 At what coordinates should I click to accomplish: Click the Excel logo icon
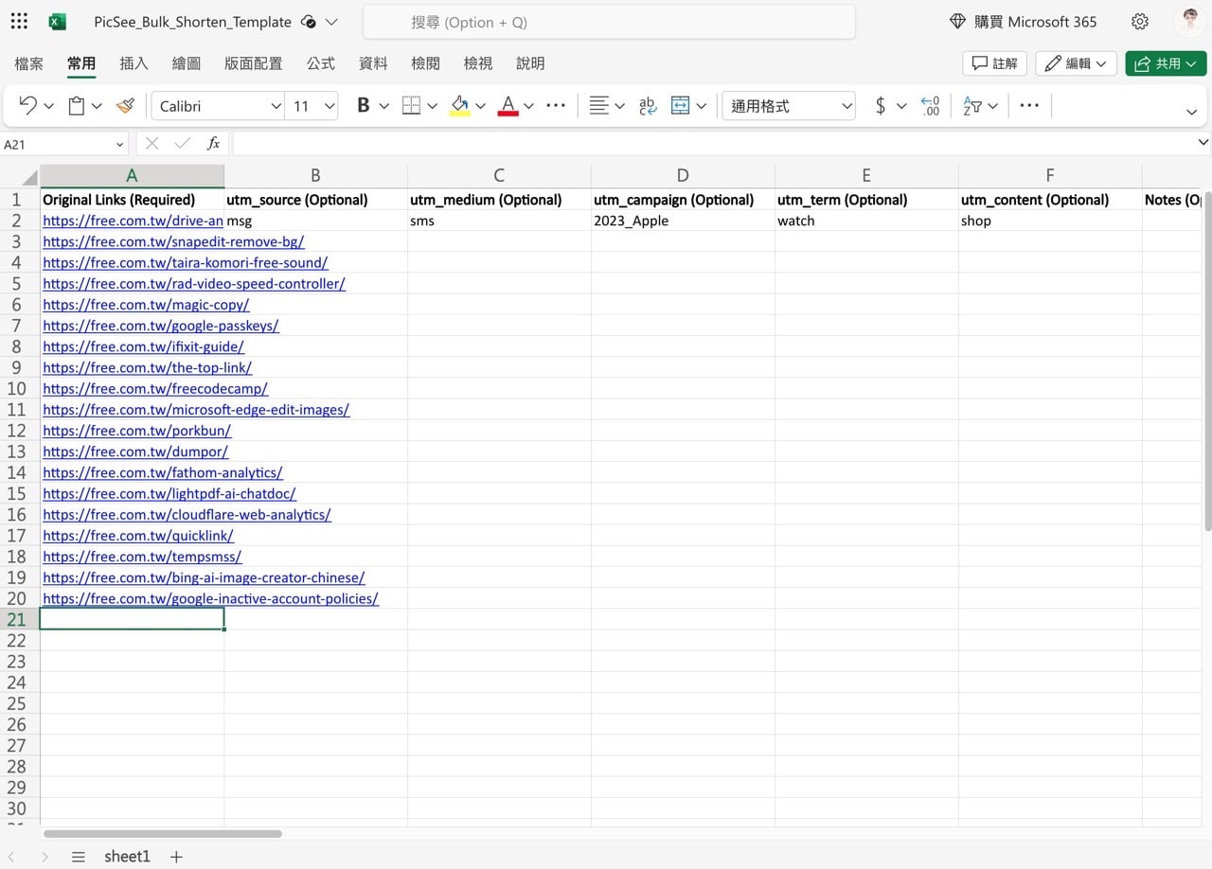tap(58, 22)
